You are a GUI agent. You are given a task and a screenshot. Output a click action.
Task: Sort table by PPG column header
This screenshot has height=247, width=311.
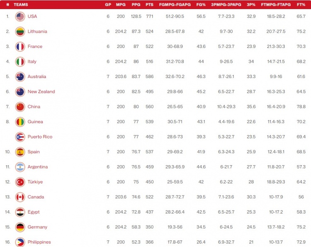pos(136,5)
